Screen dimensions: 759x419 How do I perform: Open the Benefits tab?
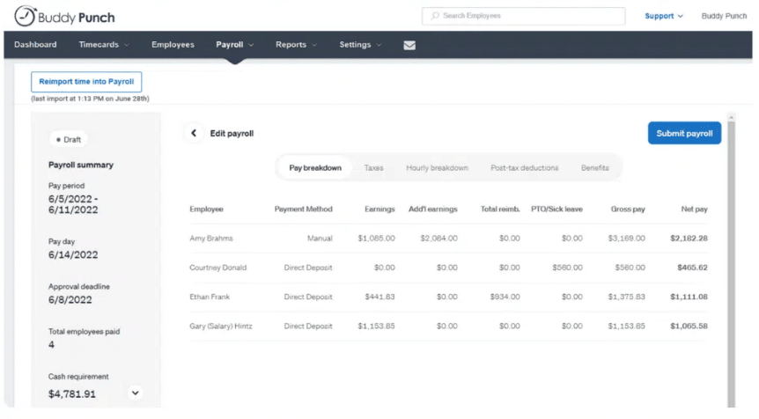[595, 168]
